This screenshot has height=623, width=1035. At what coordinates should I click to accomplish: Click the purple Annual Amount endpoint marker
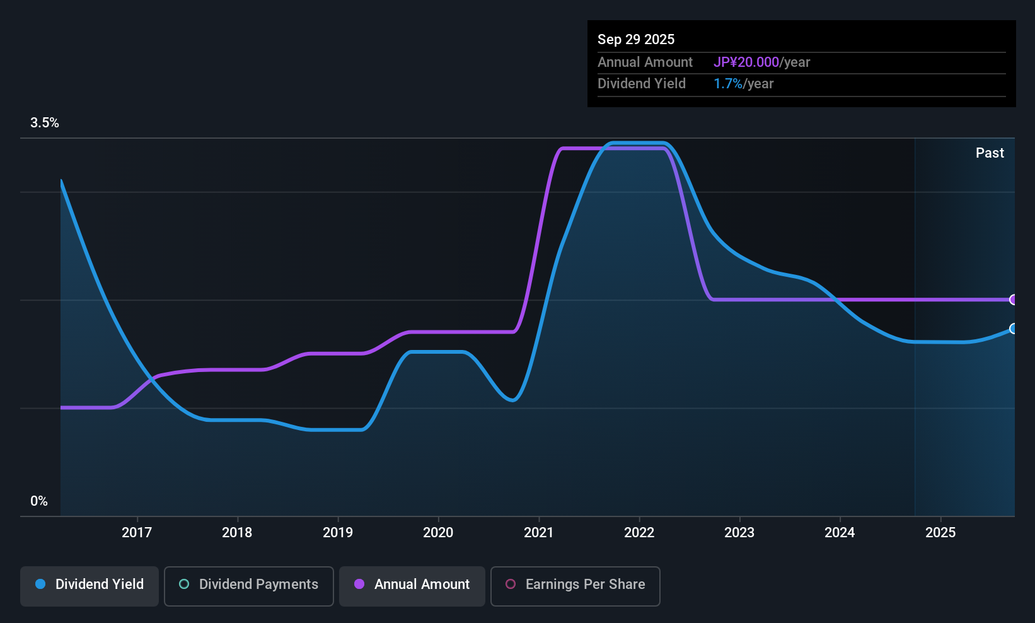point(1013,300)
